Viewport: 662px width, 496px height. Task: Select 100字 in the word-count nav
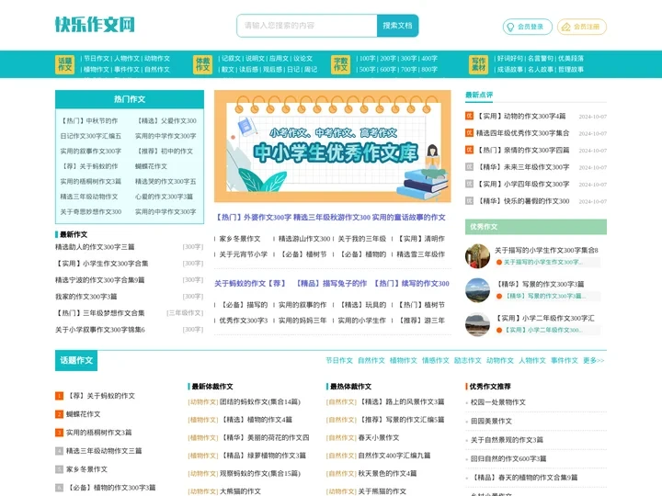(x=367, y=59)
